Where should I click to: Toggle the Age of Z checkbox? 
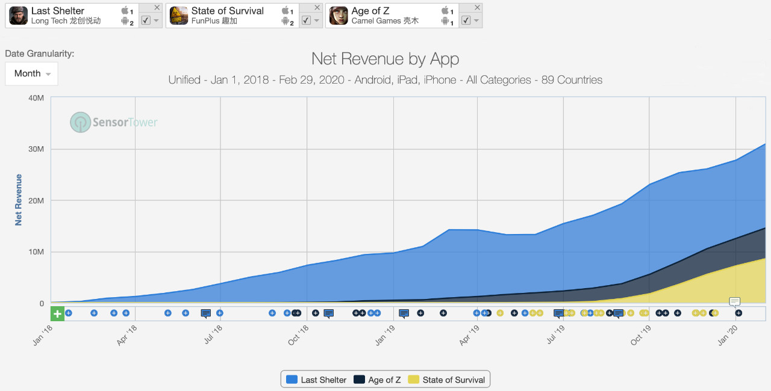(466, 20)
